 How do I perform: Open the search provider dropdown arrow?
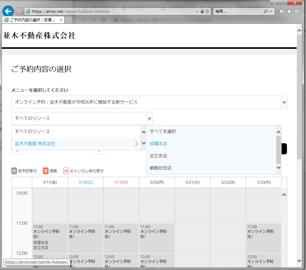[271, 12]
